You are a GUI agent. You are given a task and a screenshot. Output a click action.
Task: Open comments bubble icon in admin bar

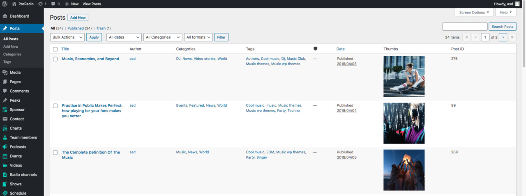53,4
